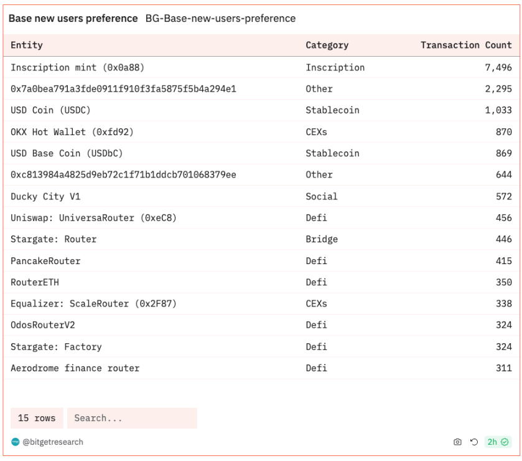Click the OKX Hot Wallet entity cell

72,132
